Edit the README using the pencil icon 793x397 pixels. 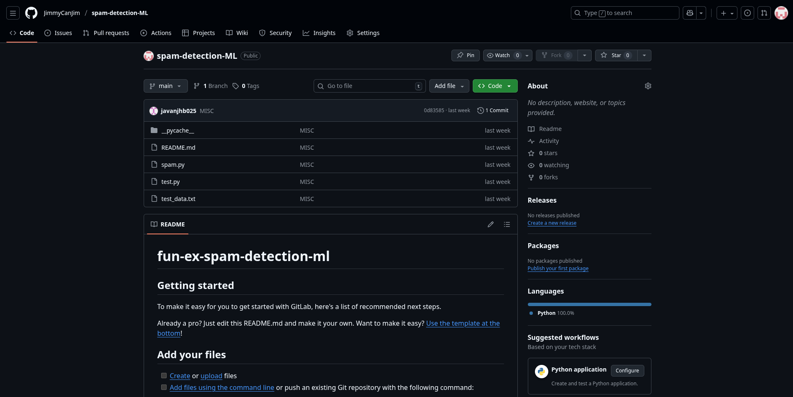pyautogui.click(x=490, y=224)
